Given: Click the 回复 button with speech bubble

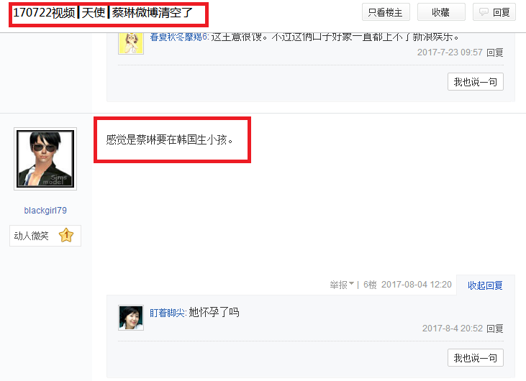Looking at the screenshot, I should (494, 12).
